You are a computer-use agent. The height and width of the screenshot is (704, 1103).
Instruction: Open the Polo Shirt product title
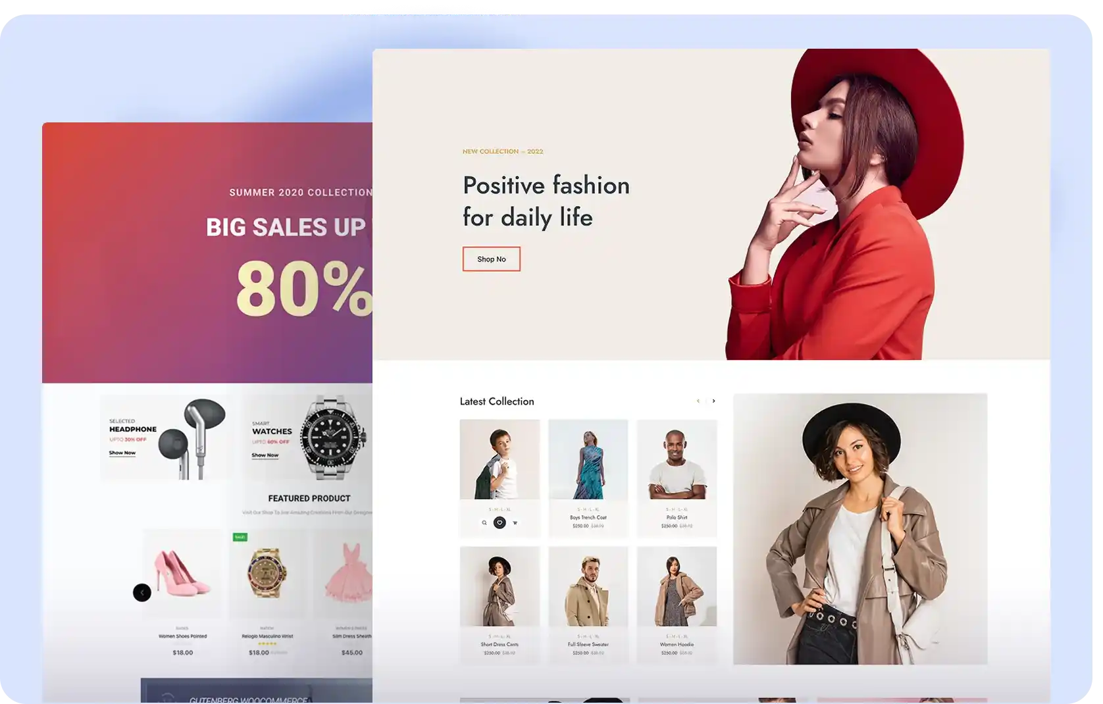pyautogui.click(x=677, y=517)
